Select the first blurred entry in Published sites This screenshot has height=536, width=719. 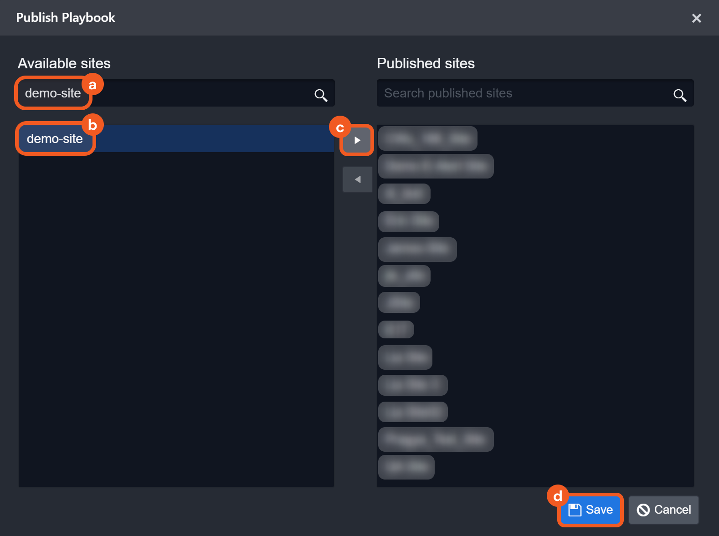click(427, 138)
